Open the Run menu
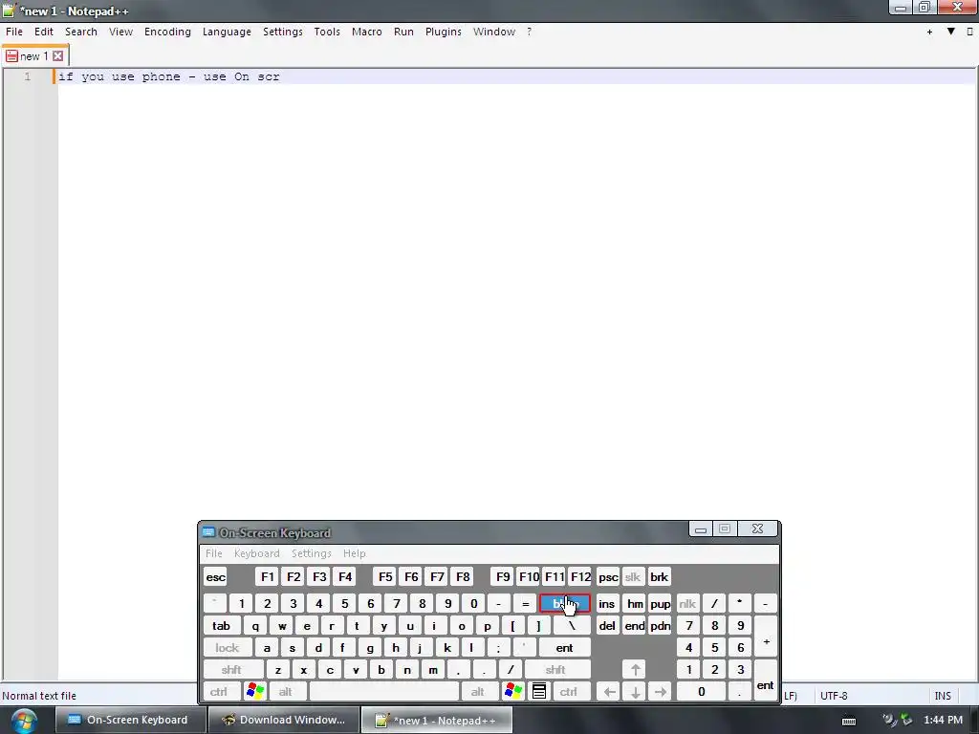The height and width of the screenshot is (734, 979). click(x=403, y=32)
